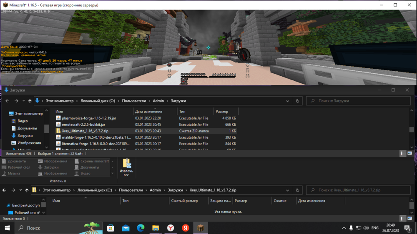Launch Microsoft Edge from taskbar

tap(141, 228)
